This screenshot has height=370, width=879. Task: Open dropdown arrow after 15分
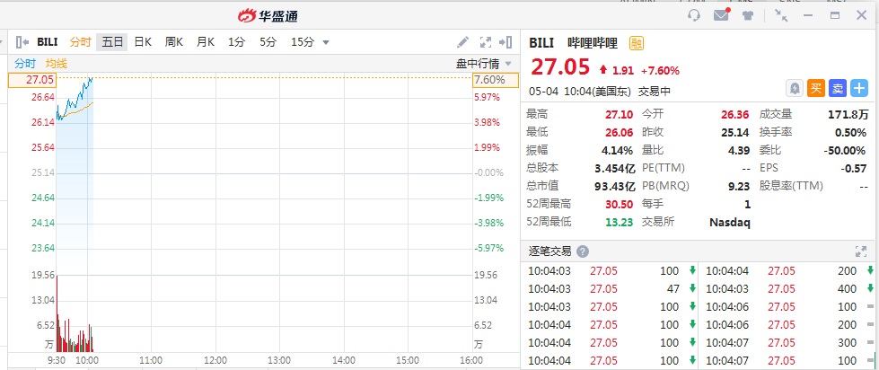click(326, 42)
